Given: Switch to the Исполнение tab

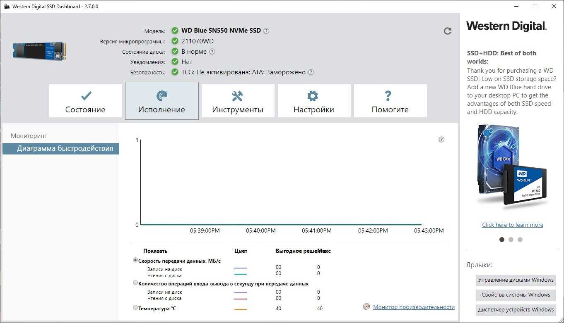Looking at the screenshot, I should pyautogui.click(x=161, y=101).
